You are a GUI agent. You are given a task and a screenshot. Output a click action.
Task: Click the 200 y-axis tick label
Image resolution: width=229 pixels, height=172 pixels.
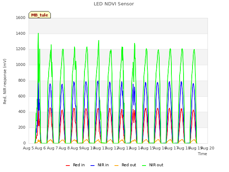(x=22, y=128)
